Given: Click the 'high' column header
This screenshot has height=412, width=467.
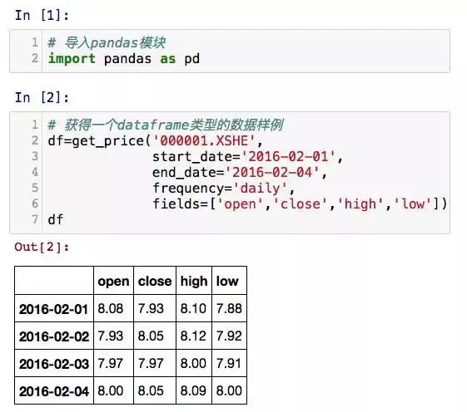Looking at the screenshot, I should [194, 281].
